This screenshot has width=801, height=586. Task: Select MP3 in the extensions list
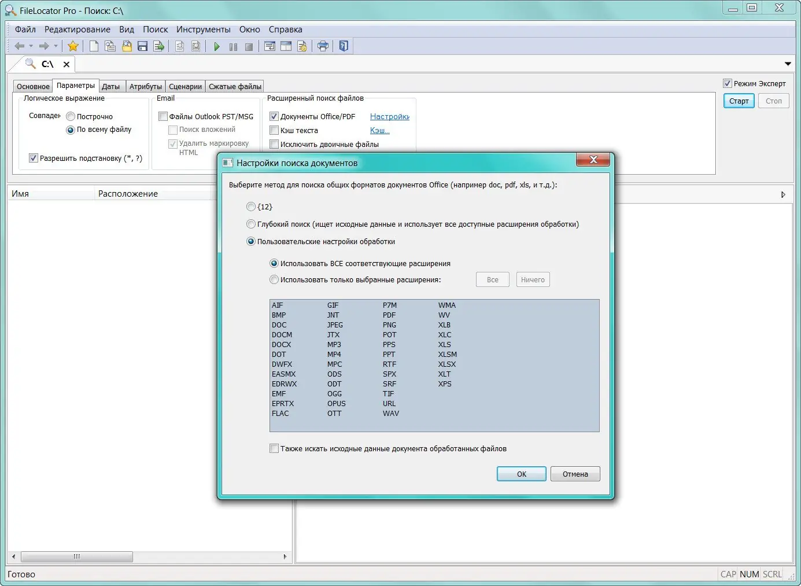click(334, 344)
